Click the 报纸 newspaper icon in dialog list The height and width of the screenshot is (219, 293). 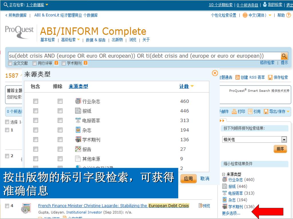[78, 111]
